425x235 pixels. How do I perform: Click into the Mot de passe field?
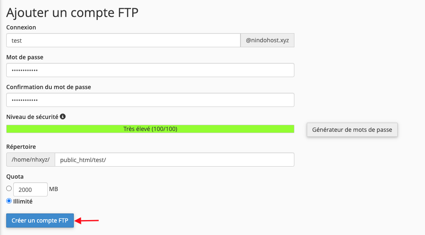click(x=150, y=70)
